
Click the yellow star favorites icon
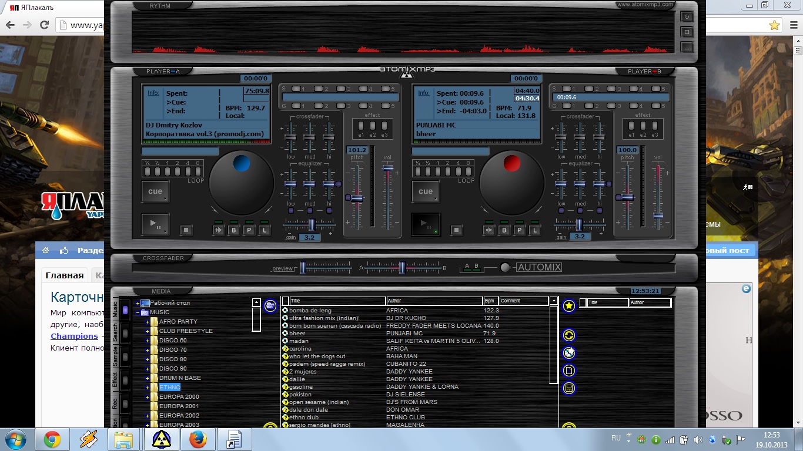568,305
